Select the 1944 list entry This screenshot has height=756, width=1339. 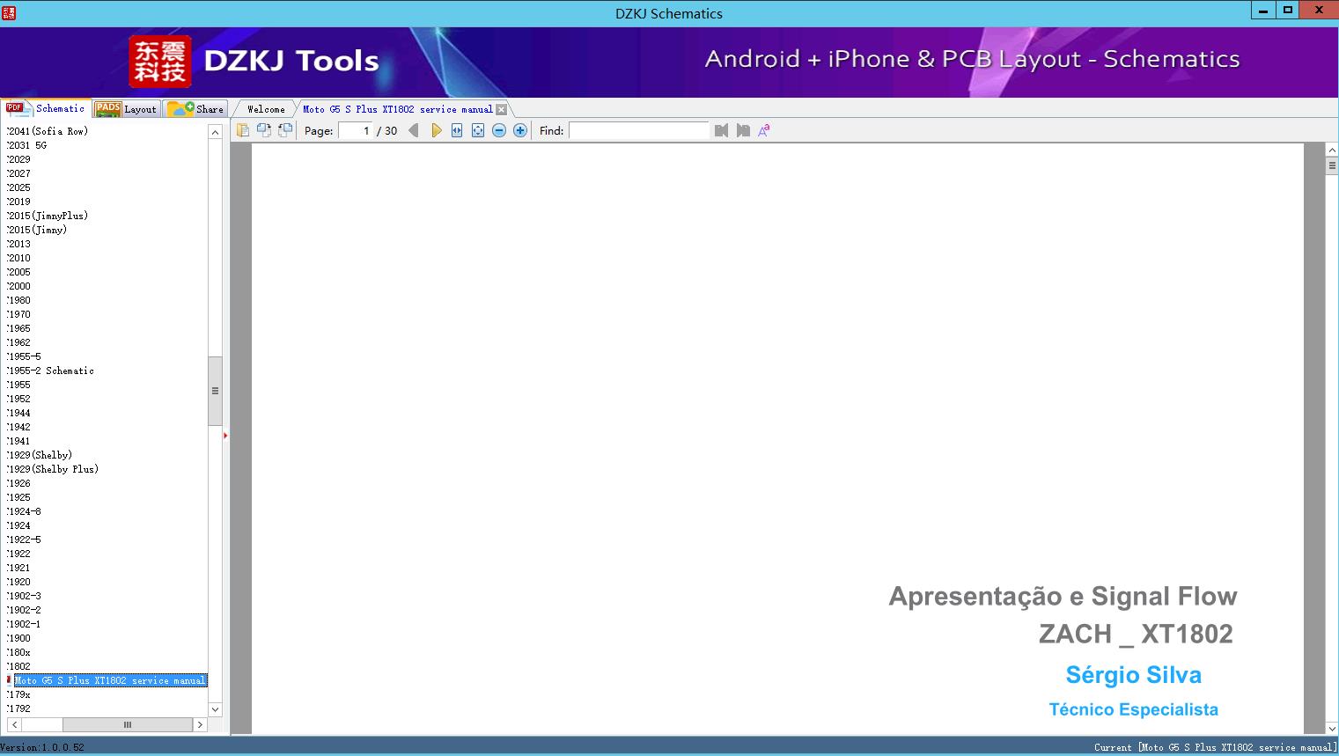pos(18,413)
